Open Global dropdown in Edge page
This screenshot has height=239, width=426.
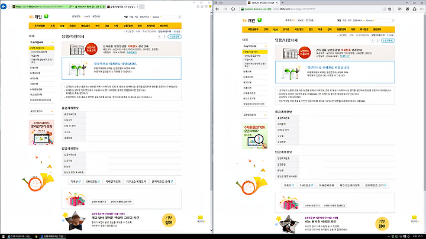tap(370, 20)
